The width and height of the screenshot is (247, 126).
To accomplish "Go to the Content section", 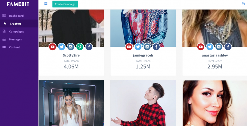I will click(x=14, y=47).
